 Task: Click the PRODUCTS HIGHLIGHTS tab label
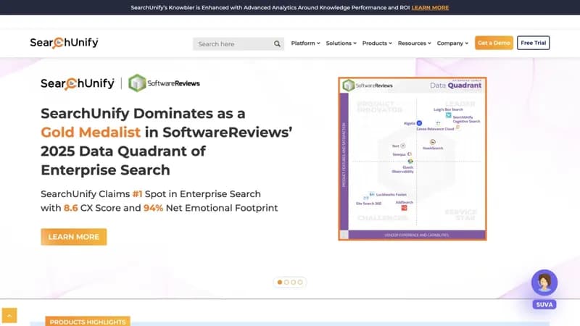pos(88,322)
